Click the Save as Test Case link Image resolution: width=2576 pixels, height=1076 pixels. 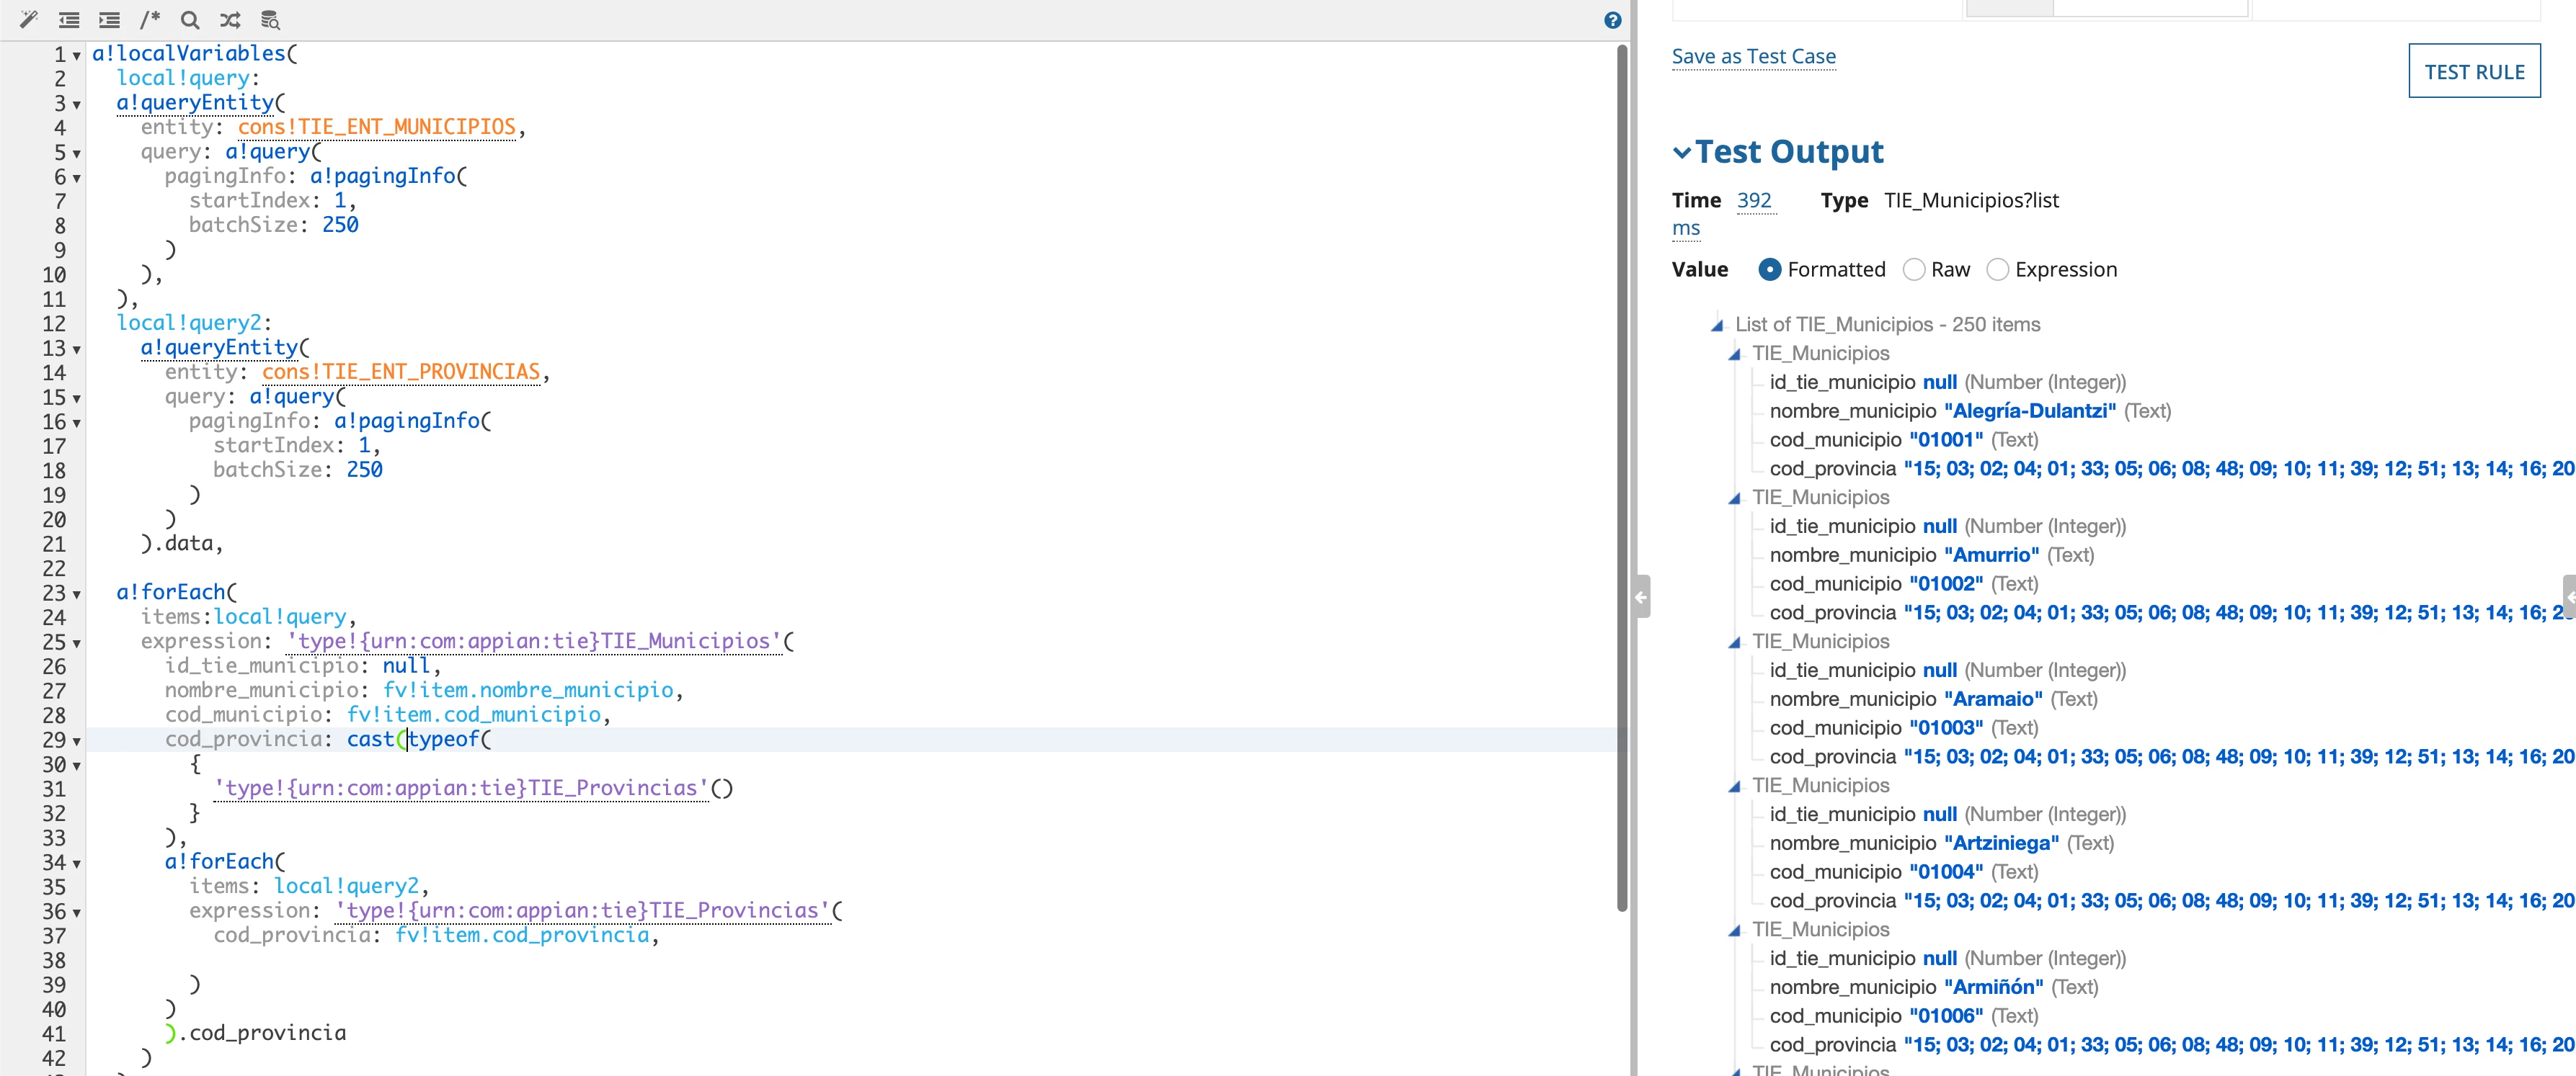pyautogui.click(x=1753, y=57)
